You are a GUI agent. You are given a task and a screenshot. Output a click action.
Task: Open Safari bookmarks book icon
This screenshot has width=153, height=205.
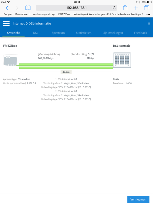(28, 8)
